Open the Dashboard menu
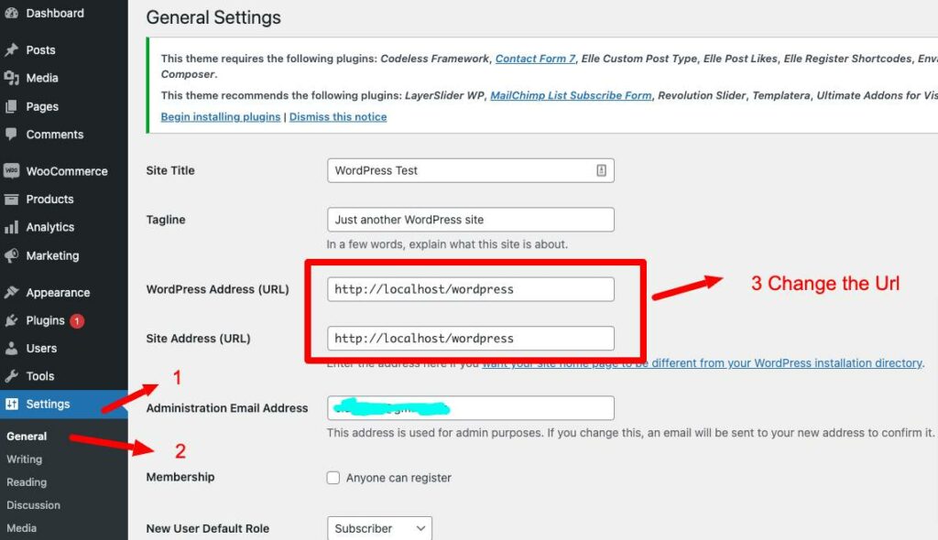Image resolution: width=938 pixels, height=540 pixels. click(55, 13)
